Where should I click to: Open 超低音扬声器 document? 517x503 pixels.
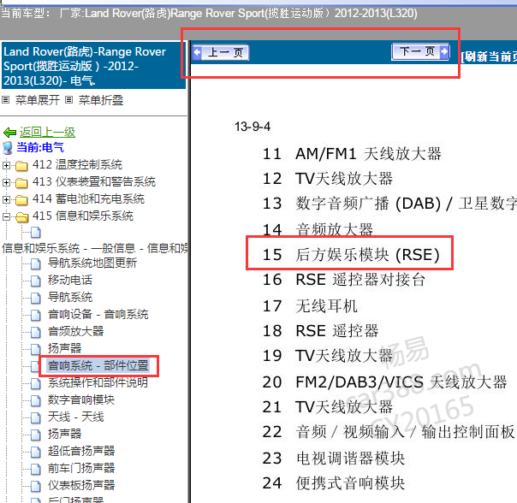coord(81,452)
